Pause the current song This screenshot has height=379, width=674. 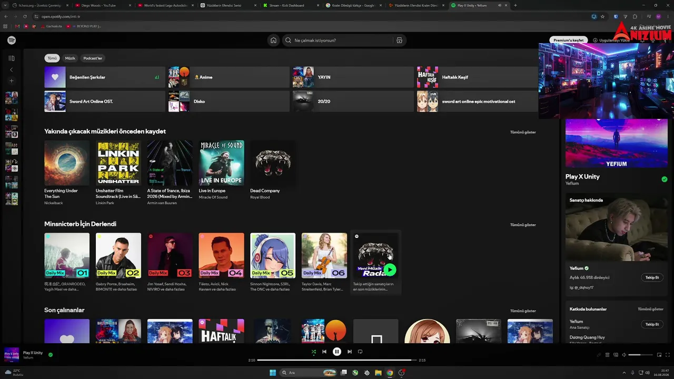coord(337,352)
